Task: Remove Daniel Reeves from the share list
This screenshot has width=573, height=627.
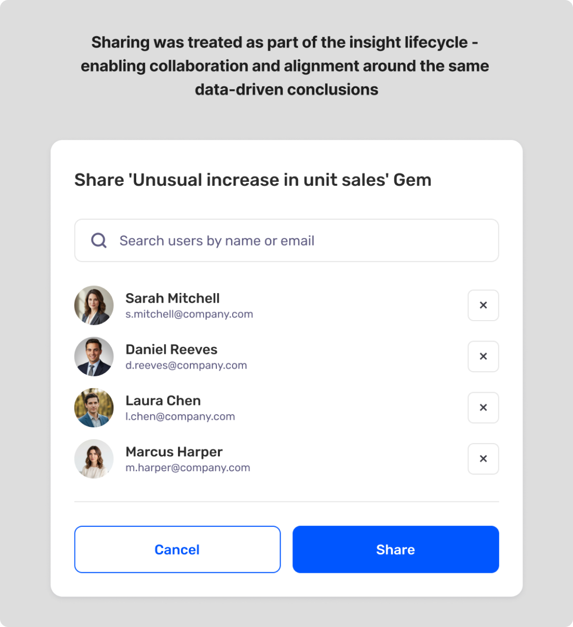Action: click(483, 356)
